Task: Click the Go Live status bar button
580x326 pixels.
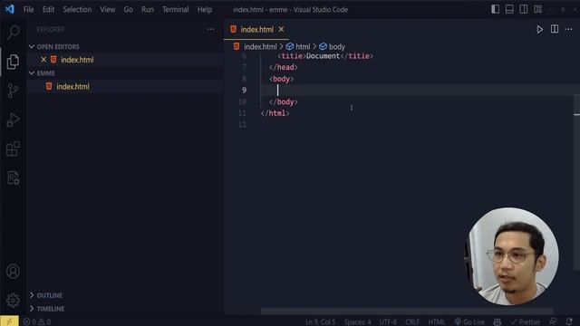Action: point(469,322)
